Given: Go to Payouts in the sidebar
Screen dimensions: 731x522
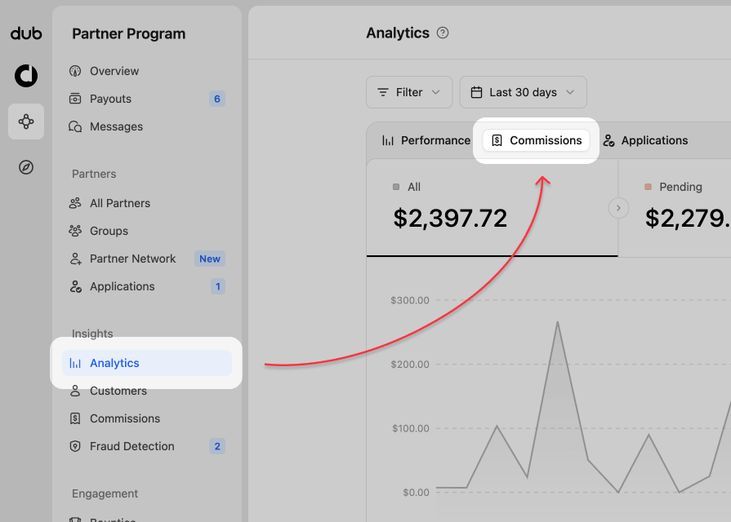Looking at the screenshot, I should coord(147,99).
